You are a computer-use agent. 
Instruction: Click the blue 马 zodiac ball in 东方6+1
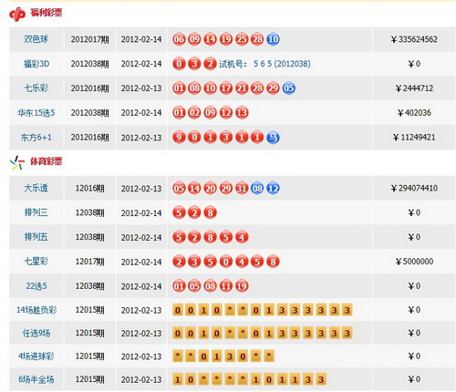tap(273, 138)
